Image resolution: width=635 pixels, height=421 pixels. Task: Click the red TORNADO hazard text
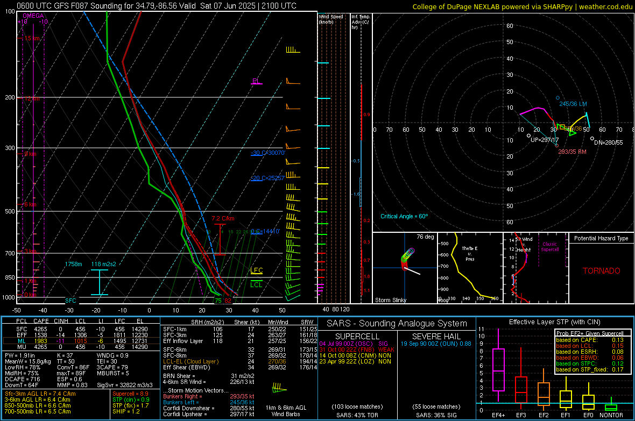602,271
